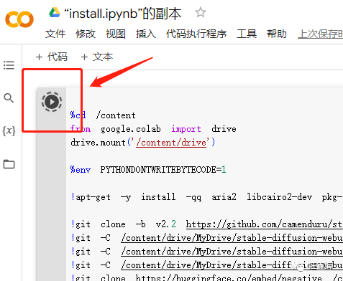Click the huggingface.co/embed/negative link

pos(229,278)
